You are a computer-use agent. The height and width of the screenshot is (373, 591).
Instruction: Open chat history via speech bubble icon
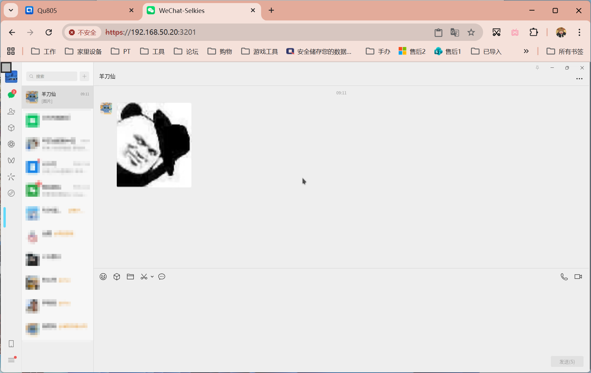pos(162,277)
